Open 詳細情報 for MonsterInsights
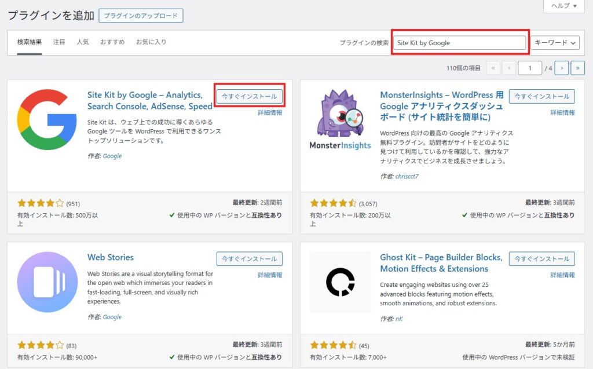593x369 pixels. point(563,112)
